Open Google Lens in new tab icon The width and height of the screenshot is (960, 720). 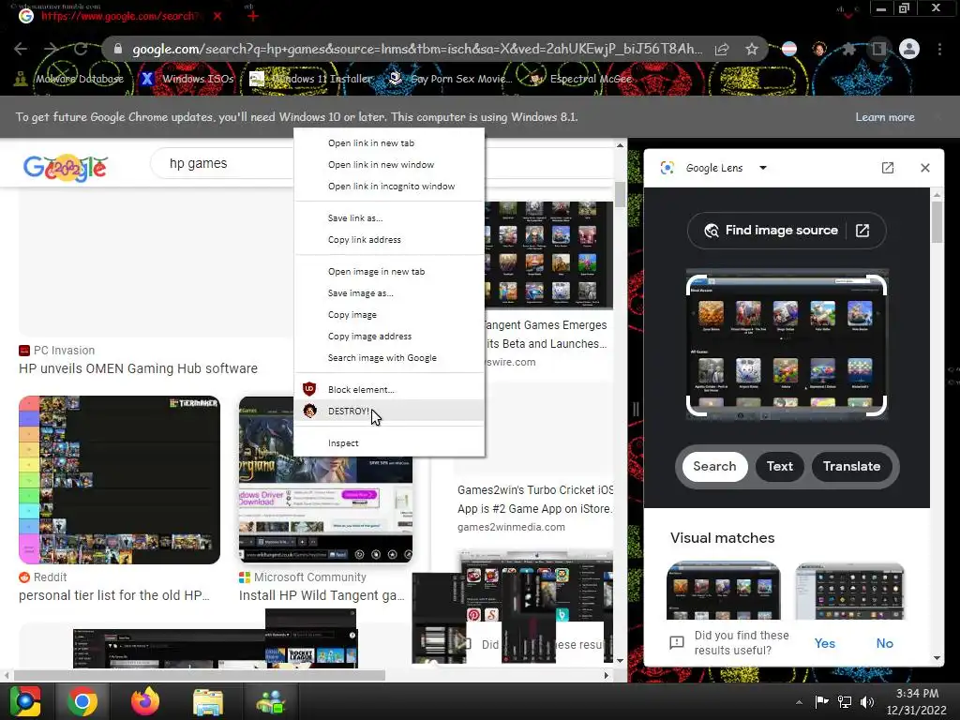pyautogui.click(x=887, y=168)
